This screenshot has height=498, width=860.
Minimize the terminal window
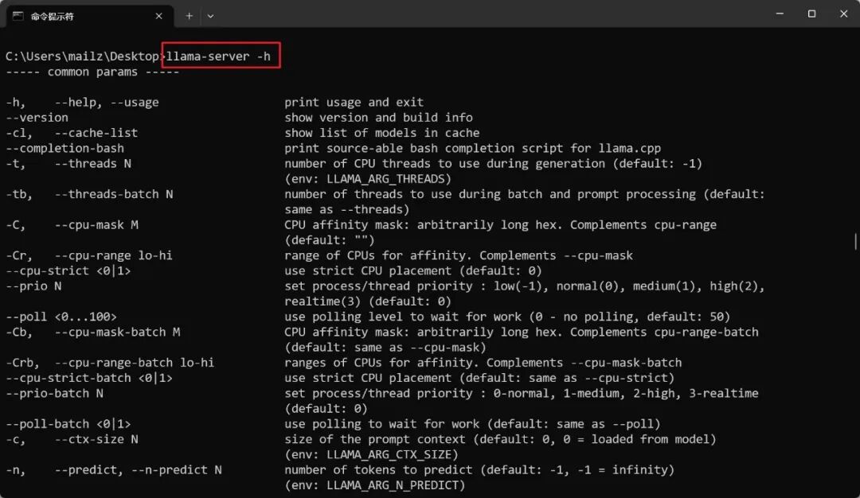tap(780, 14)
